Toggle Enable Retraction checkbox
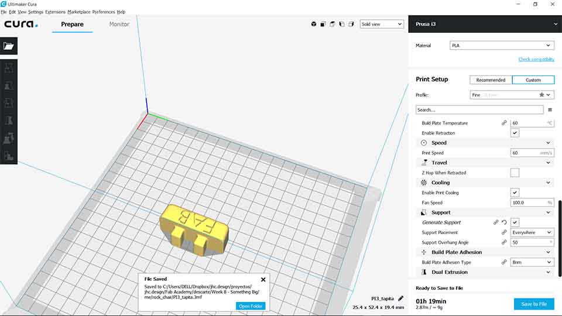The image size is (562, 316). tap(515, 133)
